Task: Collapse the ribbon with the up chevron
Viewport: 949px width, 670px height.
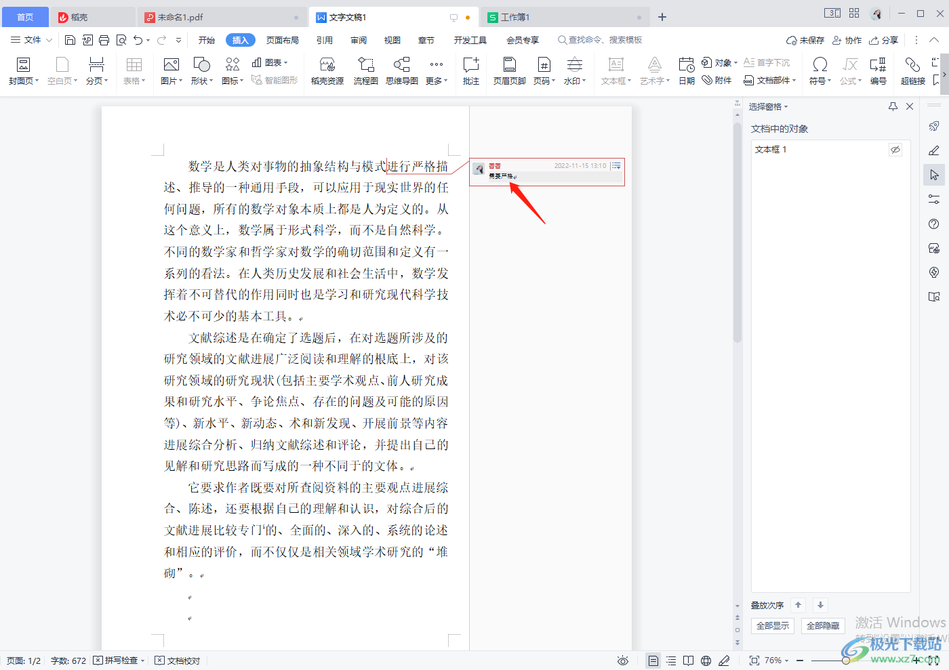Action: (934, 40)
